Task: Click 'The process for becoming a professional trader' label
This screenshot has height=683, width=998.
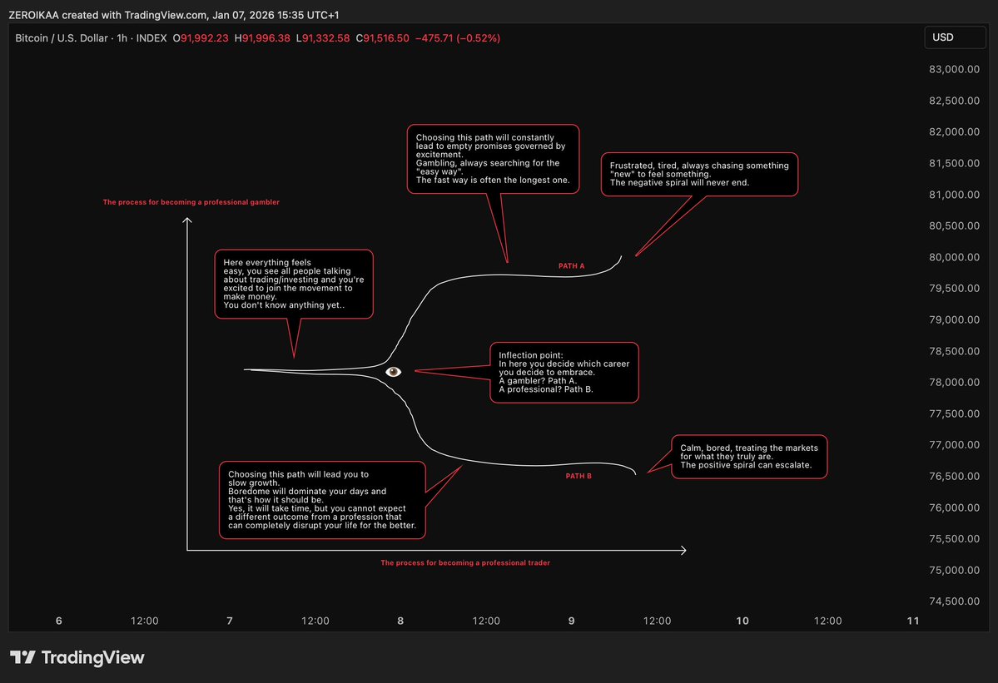Action: (x=465, y=563)
